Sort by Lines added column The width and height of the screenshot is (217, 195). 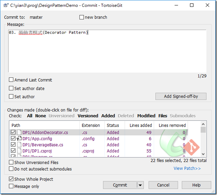coord(139,125)
